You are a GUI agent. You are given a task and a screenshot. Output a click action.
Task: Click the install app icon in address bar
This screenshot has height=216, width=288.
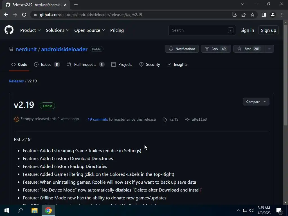pos(234,15)
